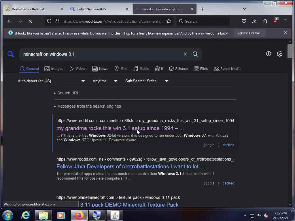Open the Extensions puzzle icon
Viewport: 295px width, 221px height.
pyautogui.click(x=265, y=21)
